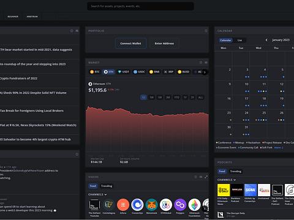Viewport: 294px width, 220px height.
Task: Click the Videos widget info icon
Action: click(x=195, y=177)
